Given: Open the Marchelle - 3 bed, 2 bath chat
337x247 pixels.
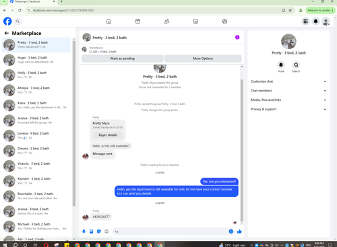Looking at the screenshot, I should point(36,196).
